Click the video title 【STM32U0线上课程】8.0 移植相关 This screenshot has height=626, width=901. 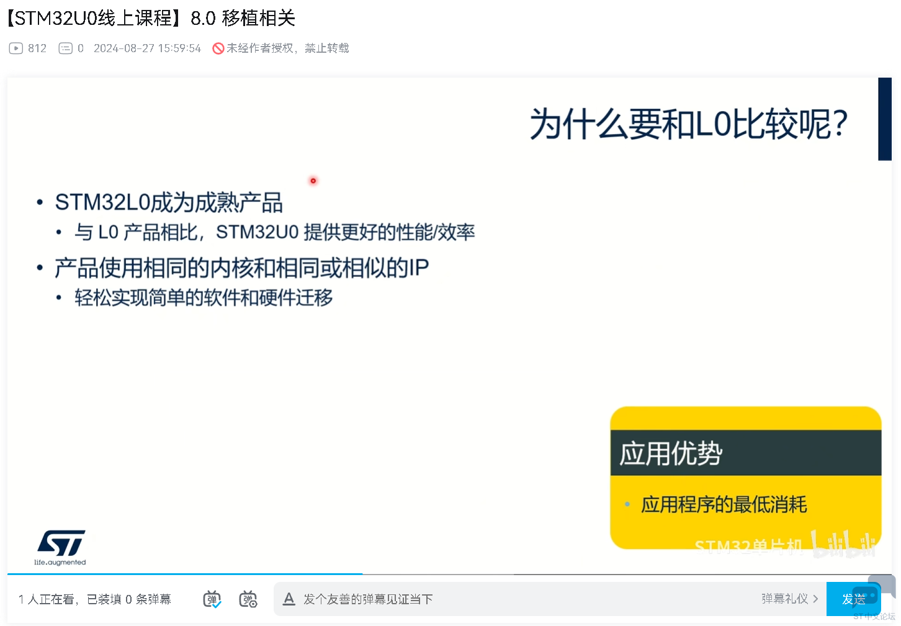click(151, 18)
